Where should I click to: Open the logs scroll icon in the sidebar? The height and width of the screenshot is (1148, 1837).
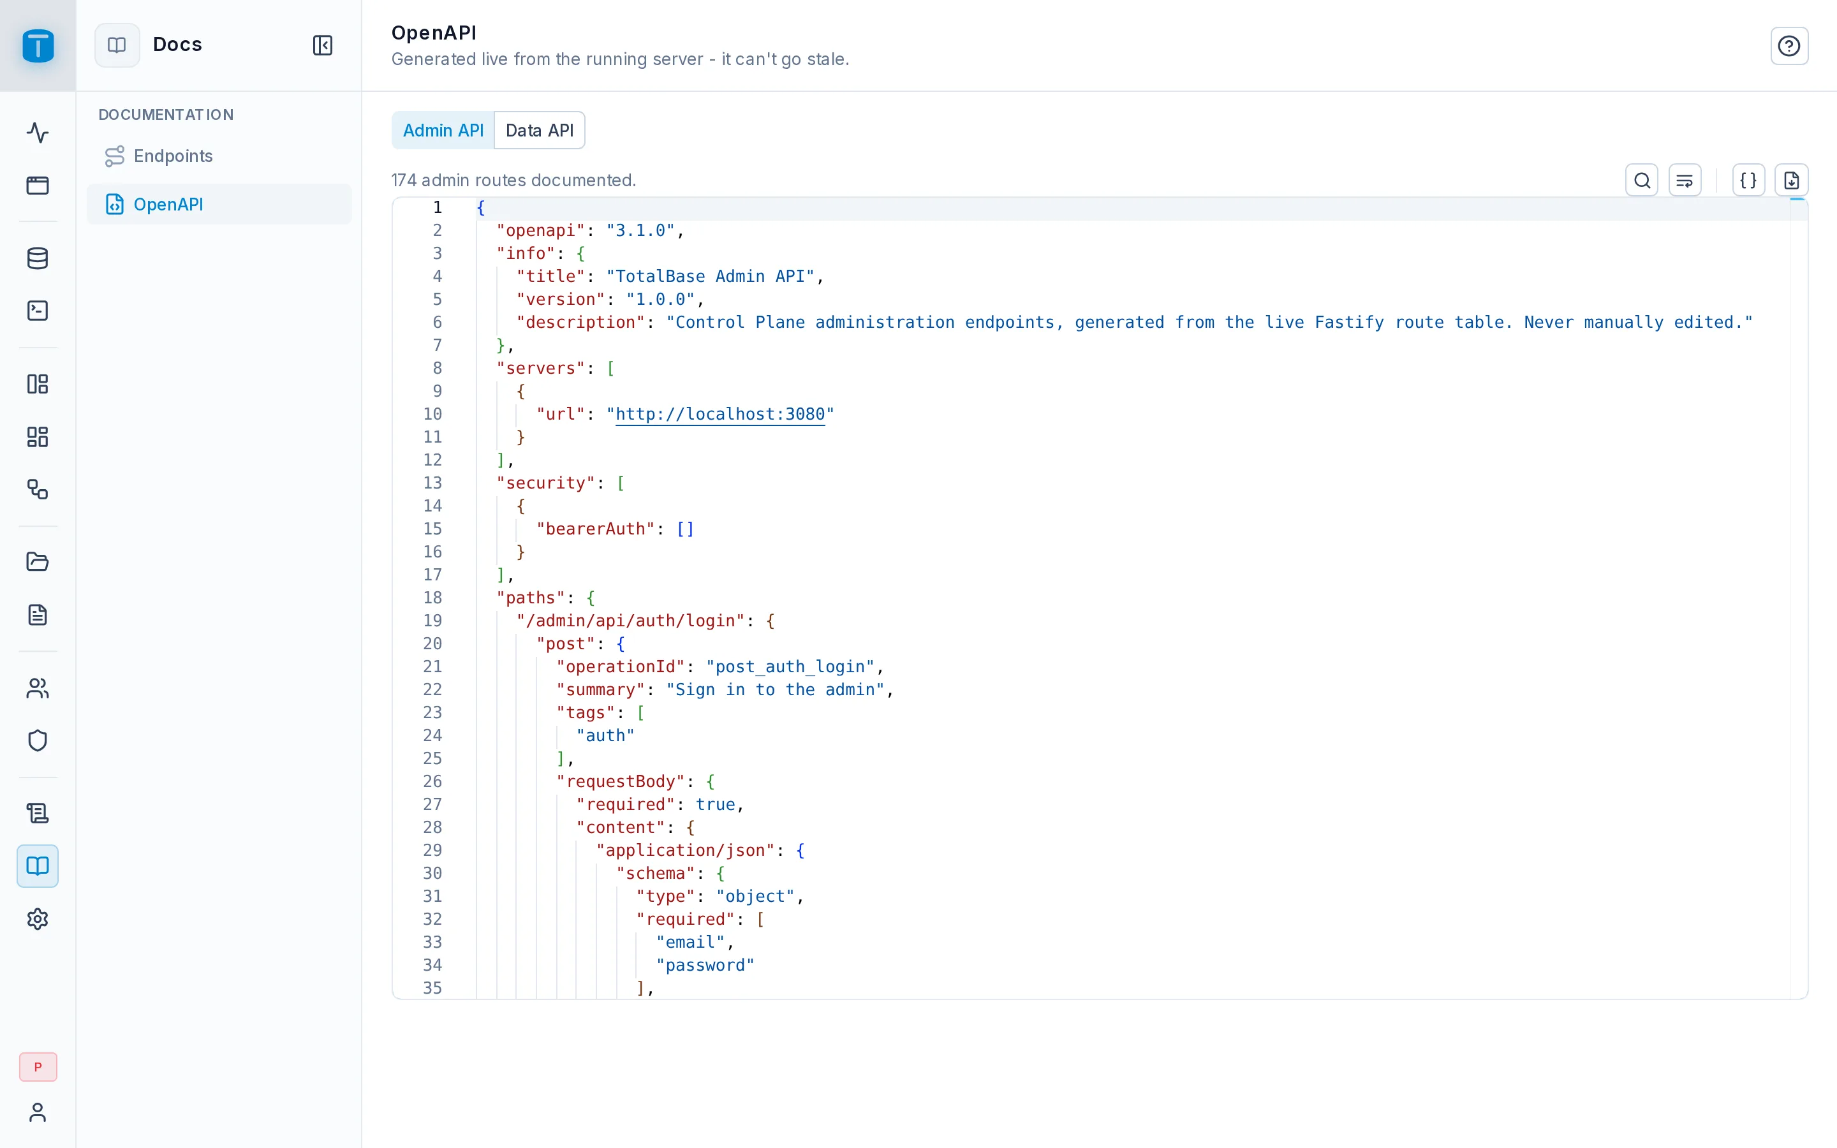(38, 813)
